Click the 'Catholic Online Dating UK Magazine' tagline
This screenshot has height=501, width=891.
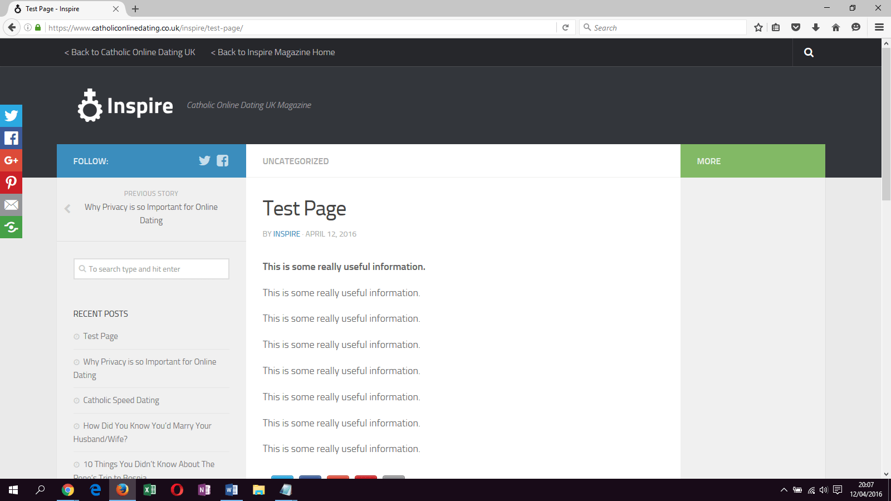tap(249, 105)
